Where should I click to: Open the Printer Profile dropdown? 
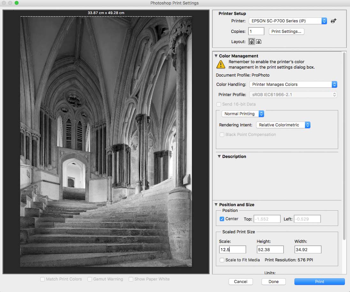[293, 94]
